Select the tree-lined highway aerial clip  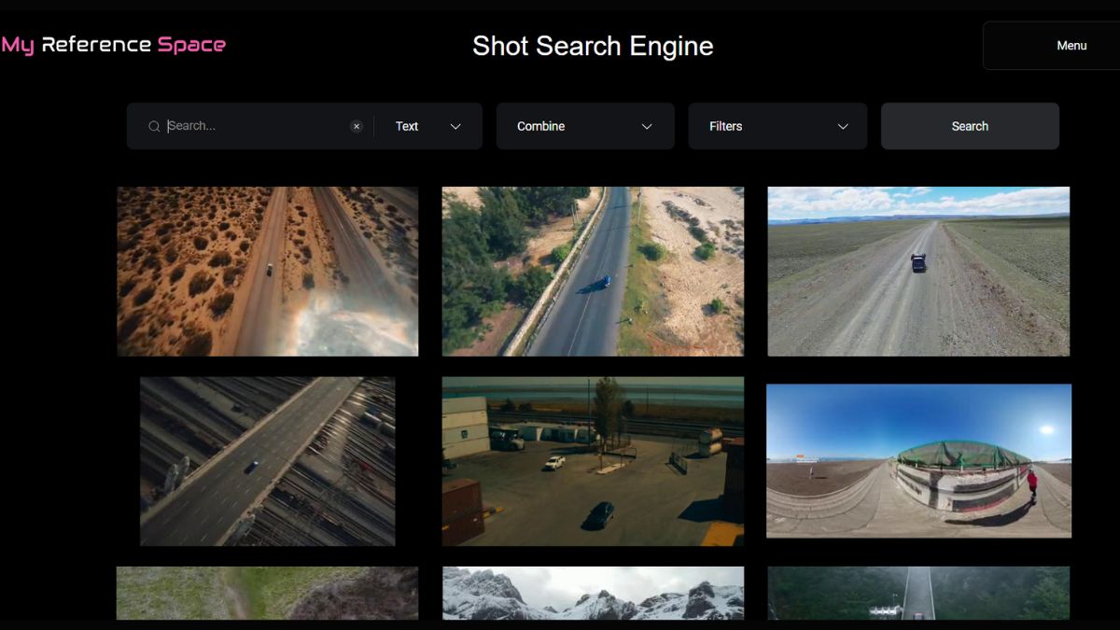point(593,271)
